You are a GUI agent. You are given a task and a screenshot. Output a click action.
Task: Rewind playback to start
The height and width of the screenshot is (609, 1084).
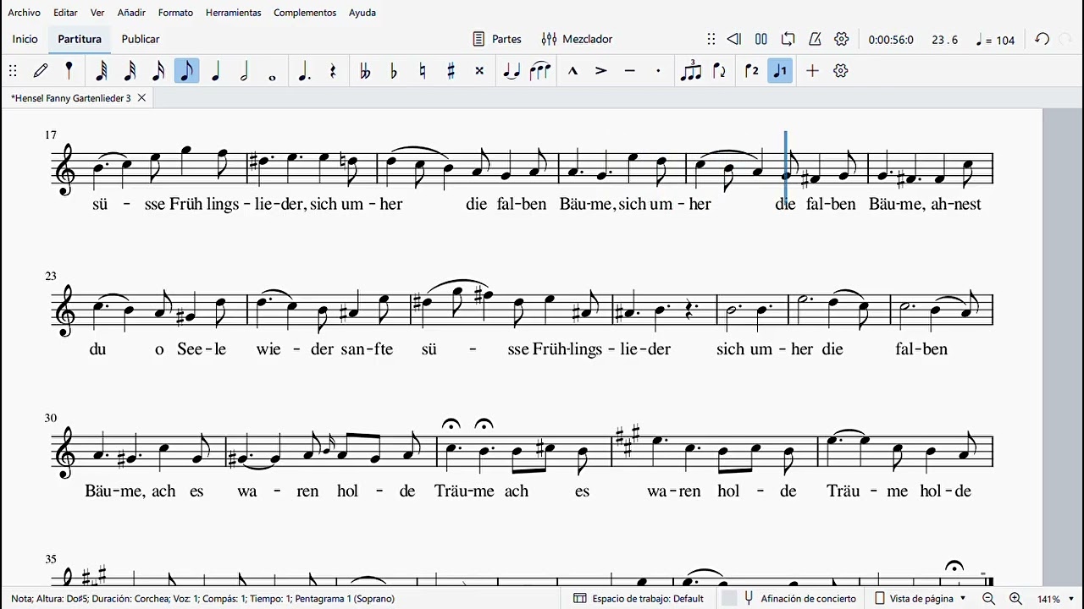pyautogui.click(x=734, y=39)
